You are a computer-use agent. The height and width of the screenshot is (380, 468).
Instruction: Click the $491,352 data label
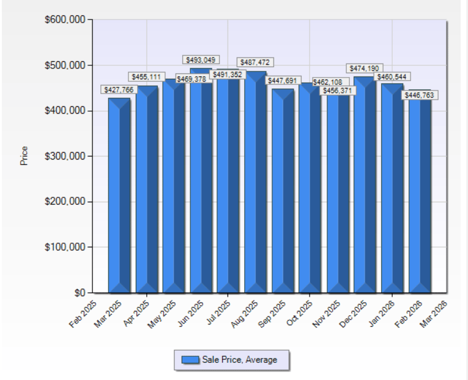[x=228, y=75]
